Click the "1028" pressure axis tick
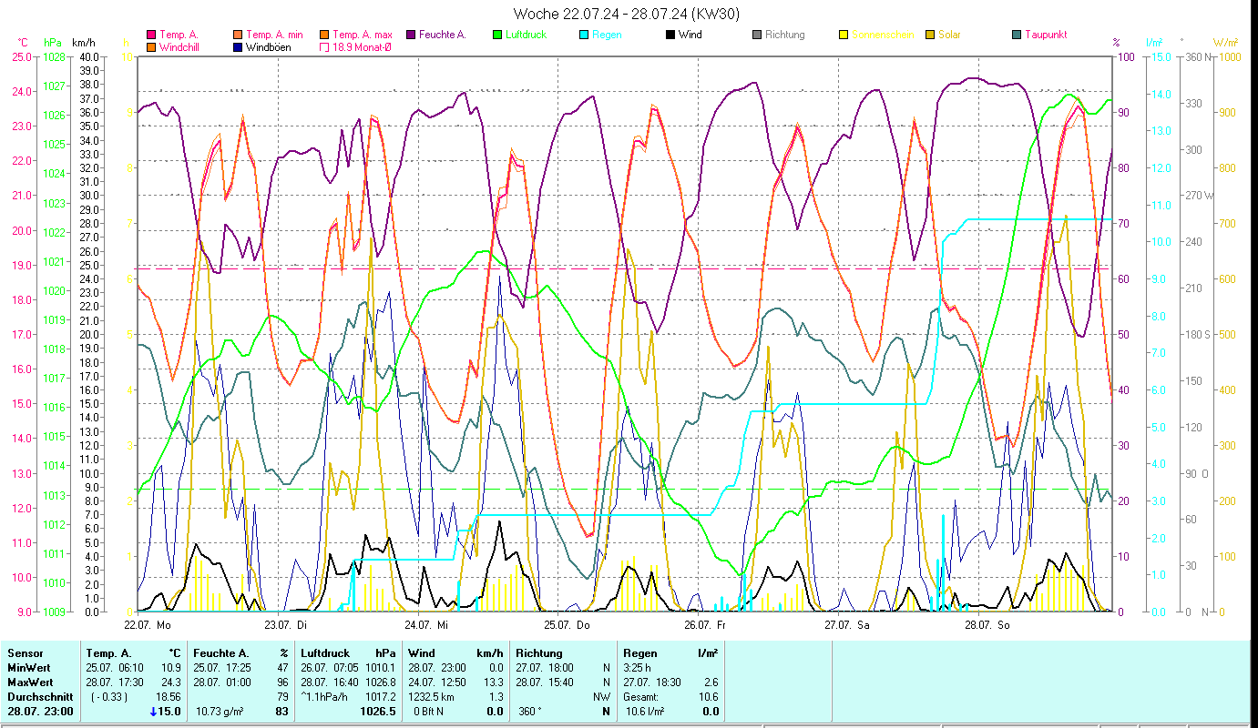Image resolution: width=1258 pixels, height=728 pixels. (54, 56)
